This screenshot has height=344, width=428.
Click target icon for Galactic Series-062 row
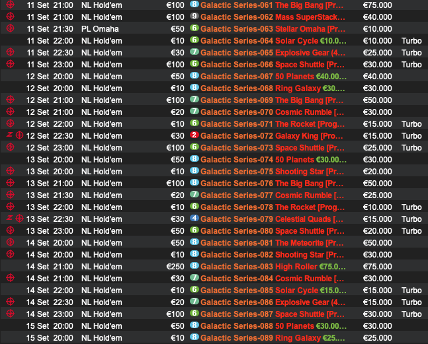tap(10, 17)
